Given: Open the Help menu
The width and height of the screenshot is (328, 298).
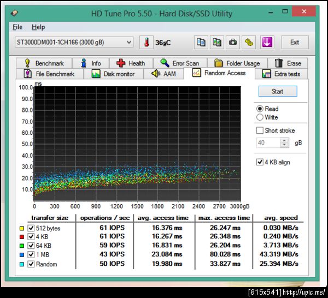Looking at the screenshot, I should tap(38, 27).
